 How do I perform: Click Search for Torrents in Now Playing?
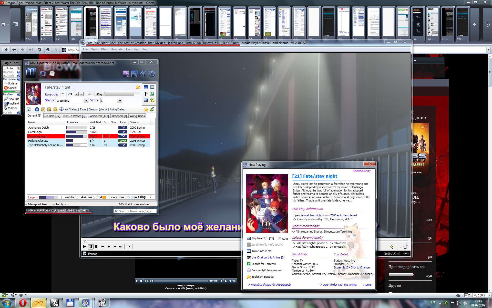[x=261, y=264]
